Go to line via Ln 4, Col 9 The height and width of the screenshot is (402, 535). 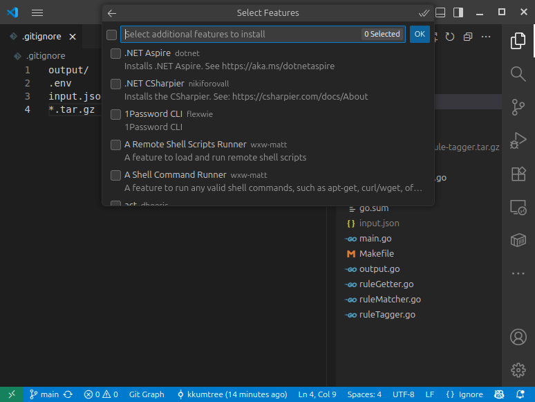317,394
